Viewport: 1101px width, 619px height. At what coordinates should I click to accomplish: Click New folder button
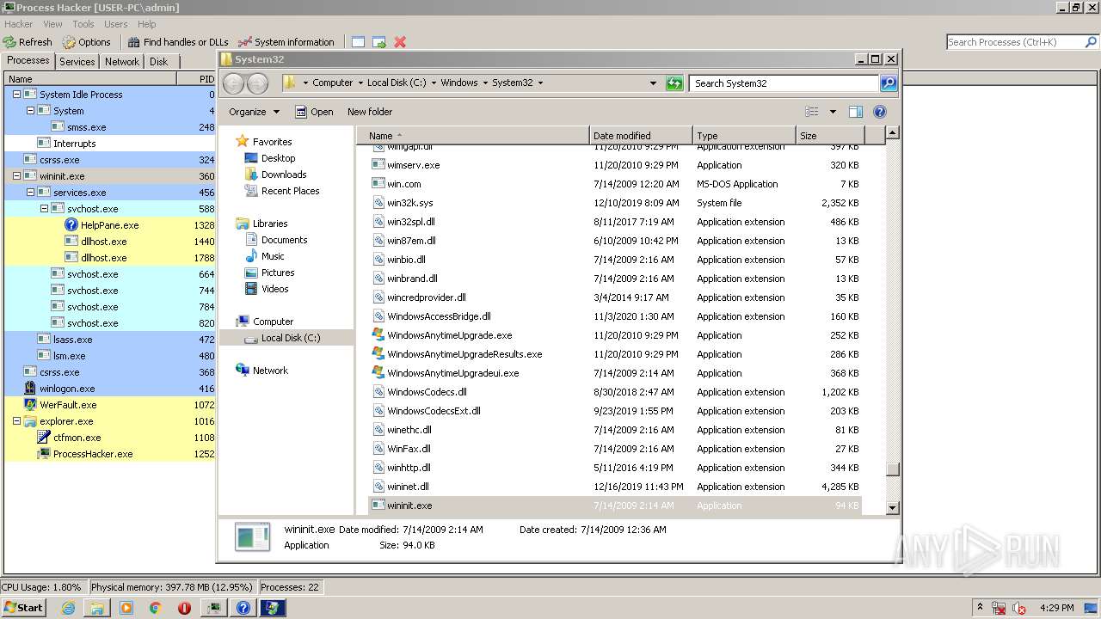click(370, 112)
